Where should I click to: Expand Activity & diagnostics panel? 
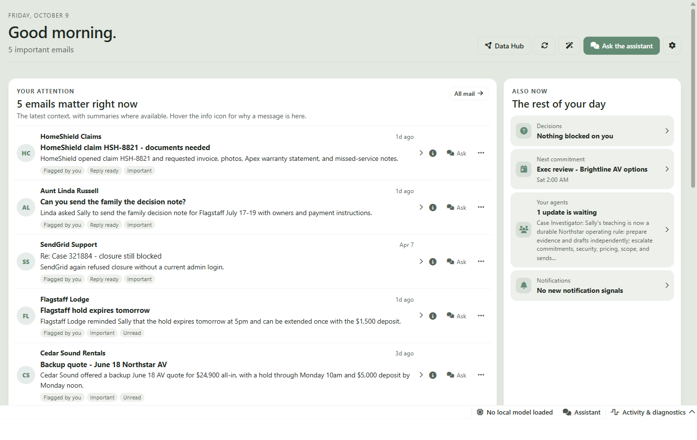coord(653,412)
